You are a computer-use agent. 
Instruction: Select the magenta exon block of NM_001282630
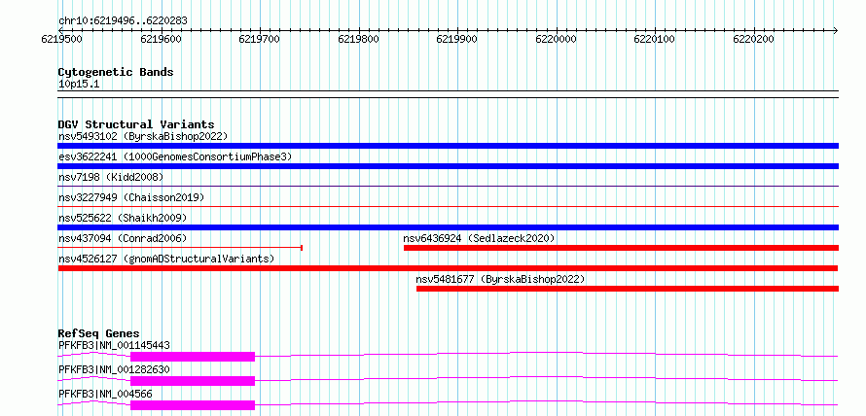(x=193, y=381)
